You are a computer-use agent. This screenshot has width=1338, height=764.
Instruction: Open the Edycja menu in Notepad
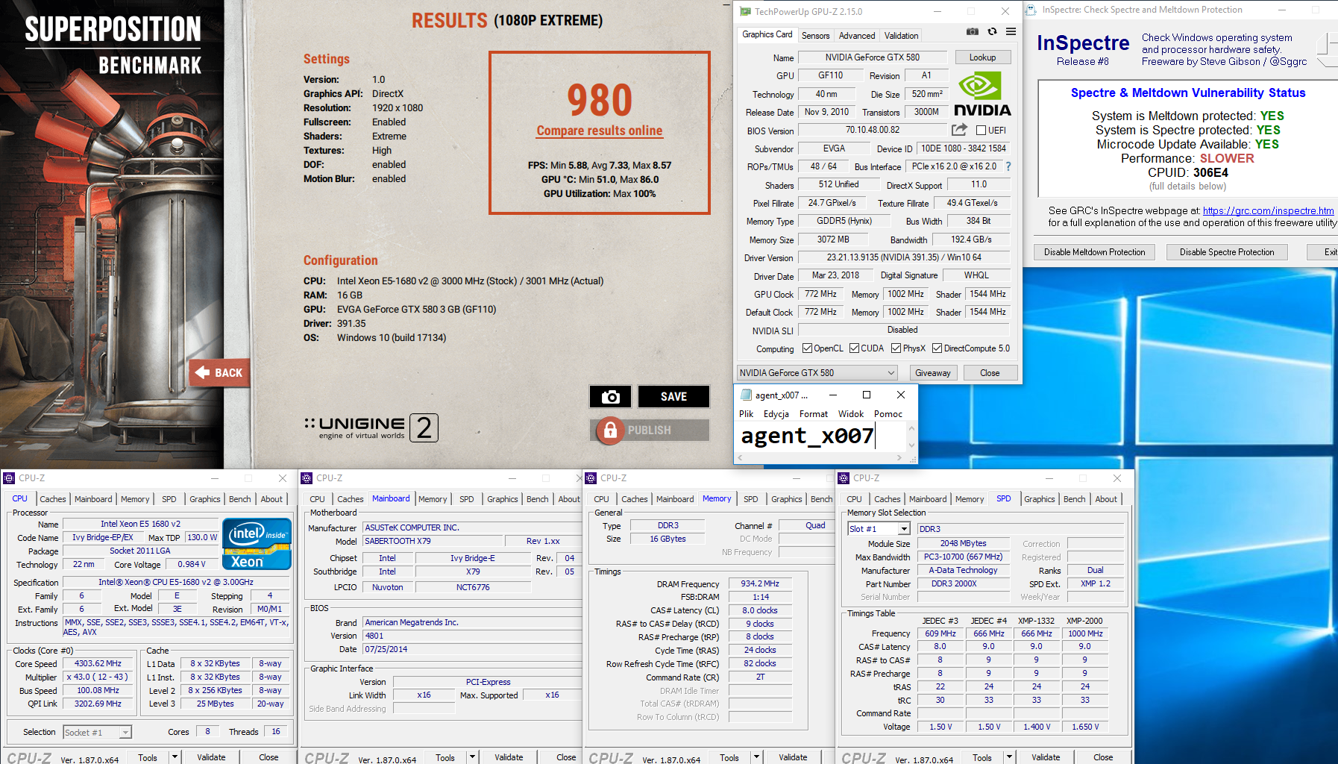pos(776,414)
